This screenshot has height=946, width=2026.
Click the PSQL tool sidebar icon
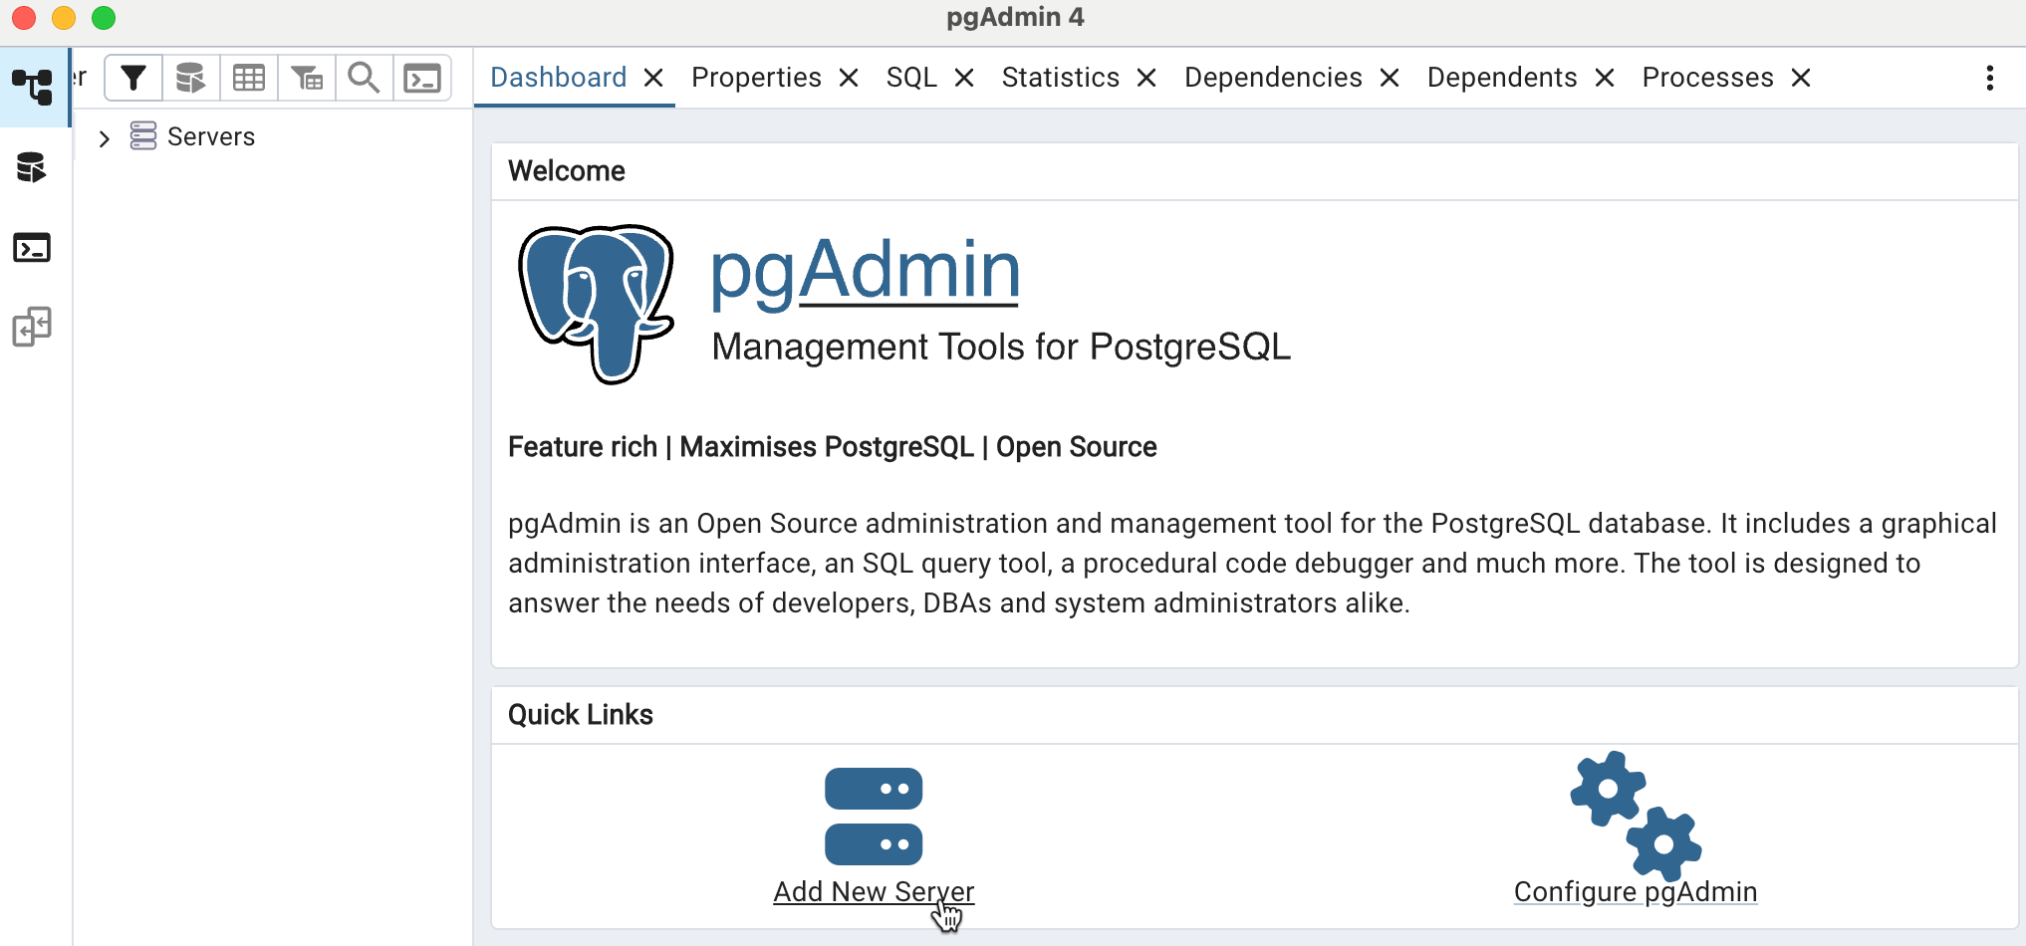[33, 248]
